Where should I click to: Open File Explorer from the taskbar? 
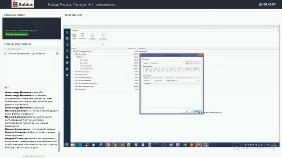click(x=73, y=145)
